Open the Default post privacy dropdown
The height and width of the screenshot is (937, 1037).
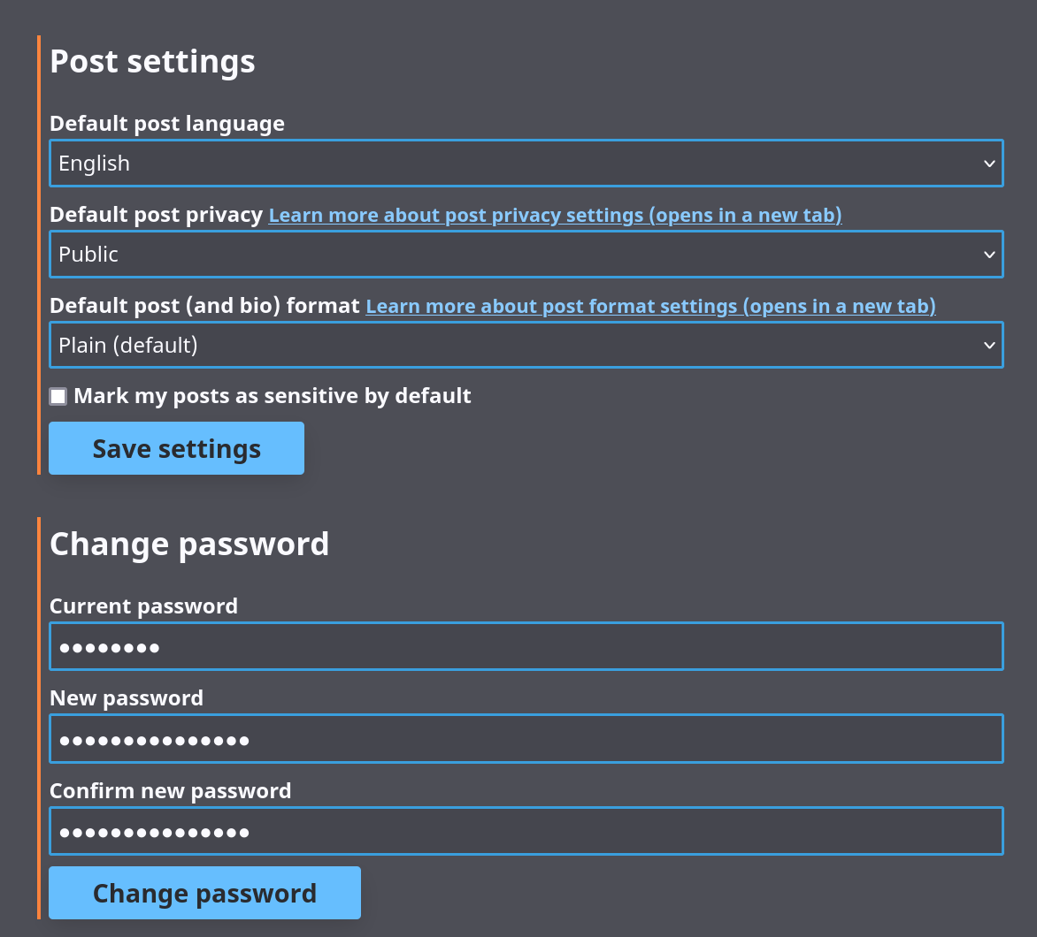[526, 254]
